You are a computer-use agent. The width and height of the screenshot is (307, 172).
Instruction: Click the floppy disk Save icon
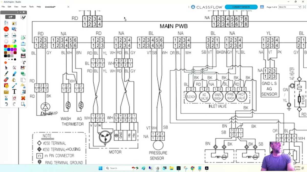(23, 56)
